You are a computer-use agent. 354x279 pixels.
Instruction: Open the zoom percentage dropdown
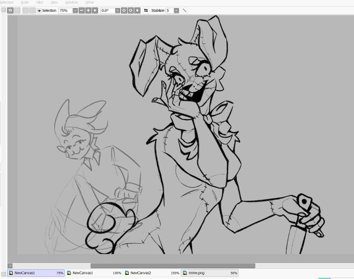(75, 10)
